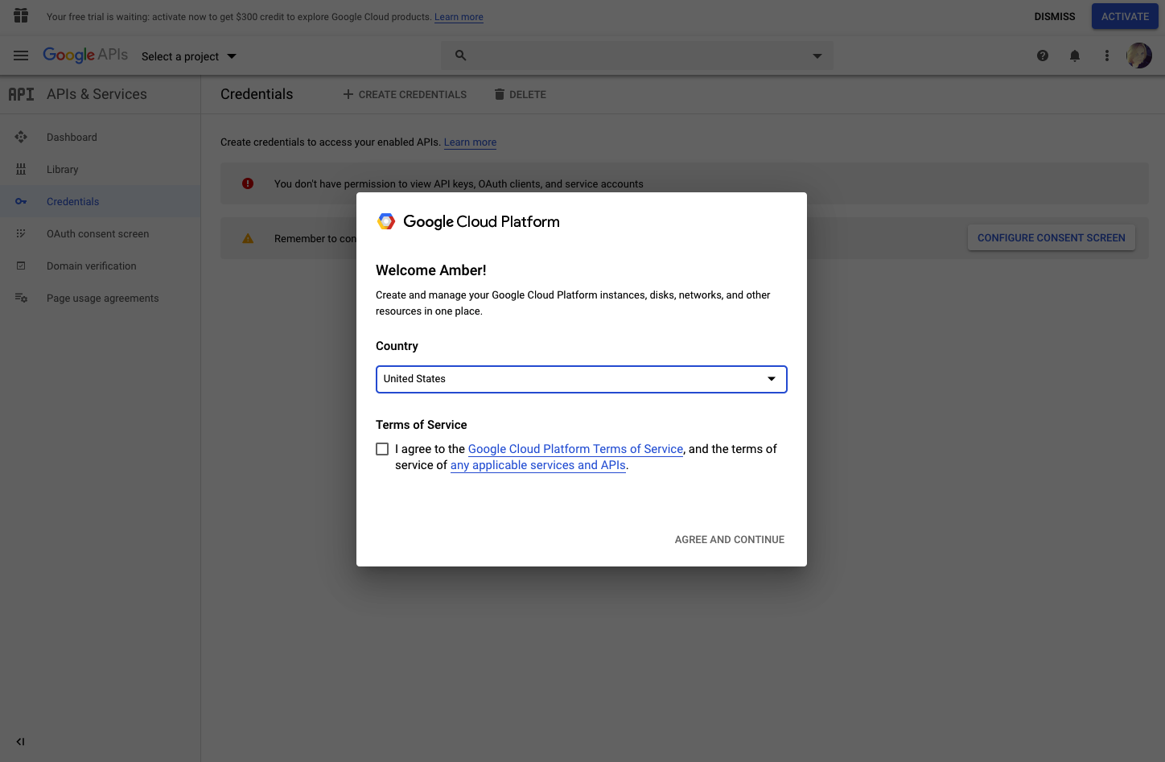1165x762 pixels.
Task: Open Page usage agreements
Action: click(x=102, y=298)
